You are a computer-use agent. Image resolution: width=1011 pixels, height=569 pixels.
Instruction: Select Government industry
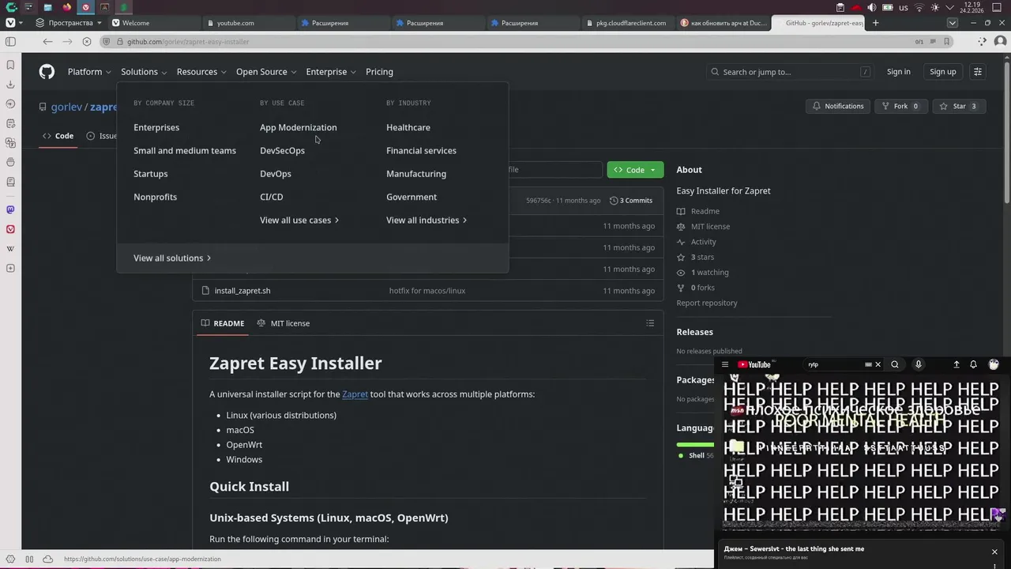pyautogui.click(x=412, y=197)
